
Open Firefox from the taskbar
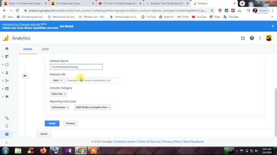(43, 151)
